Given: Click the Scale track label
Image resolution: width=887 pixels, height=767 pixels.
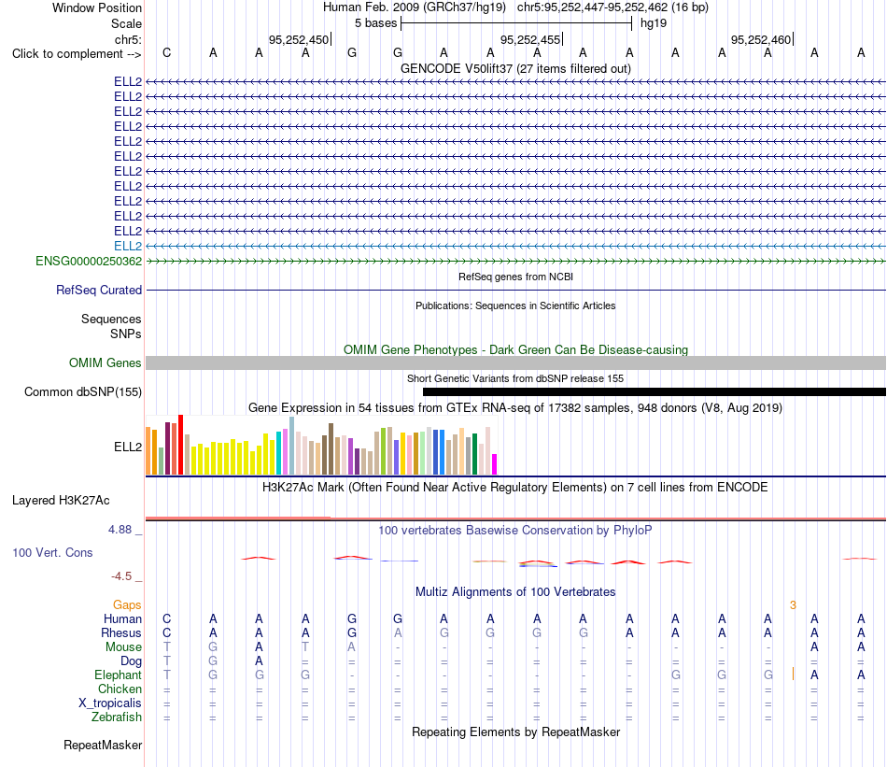Looking at the screenshot, I should click(x=126, y=23).
